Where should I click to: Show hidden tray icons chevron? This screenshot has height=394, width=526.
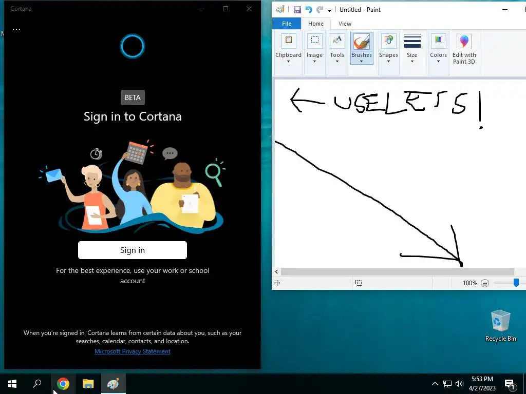click(435, 384)
